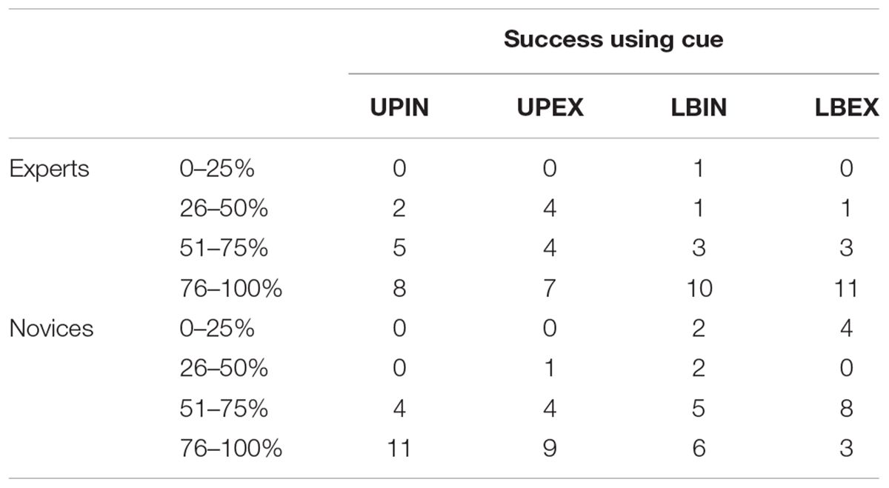Image resolution: width=889 pixels, height=488 pixels.
Task: Click Experts 0–25% range label
Action: pyautogui.click(x=216, y=169)
